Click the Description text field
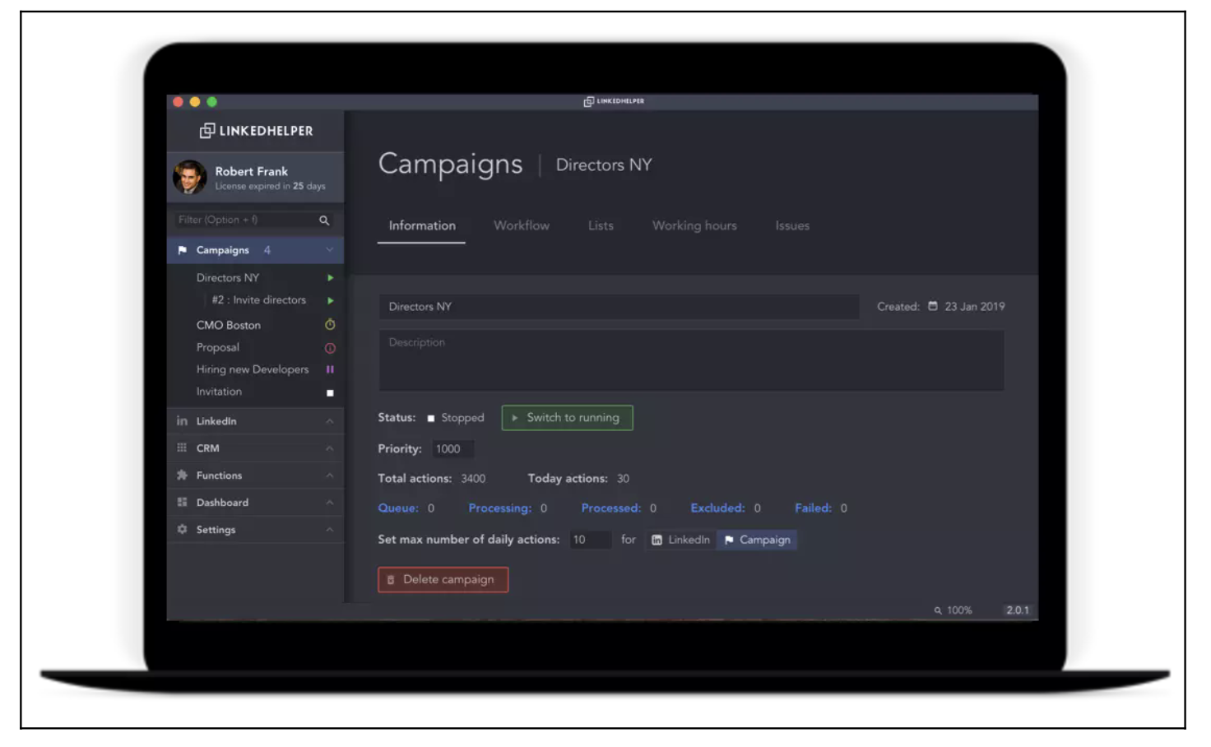The height and width of the screenshot is (747, 1211). [691, 360]
